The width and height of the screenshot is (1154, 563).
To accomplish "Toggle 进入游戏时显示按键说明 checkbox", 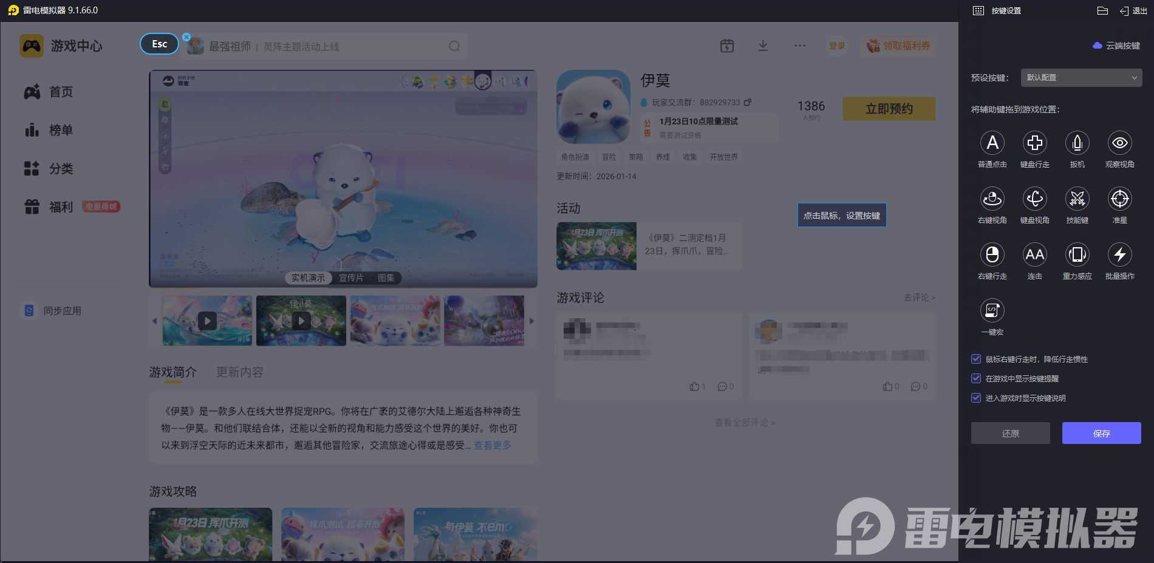I will coord(976,398).
